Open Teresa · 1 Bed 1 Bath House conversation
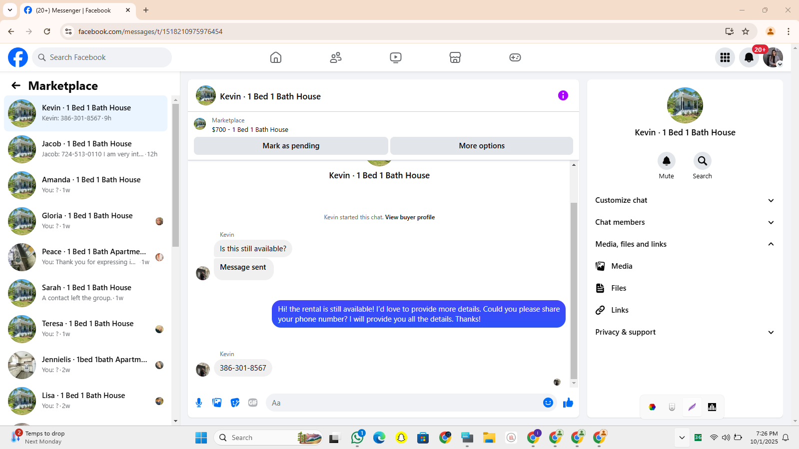Viewport: 799px width, 449px height. click(x=86, y=329)
